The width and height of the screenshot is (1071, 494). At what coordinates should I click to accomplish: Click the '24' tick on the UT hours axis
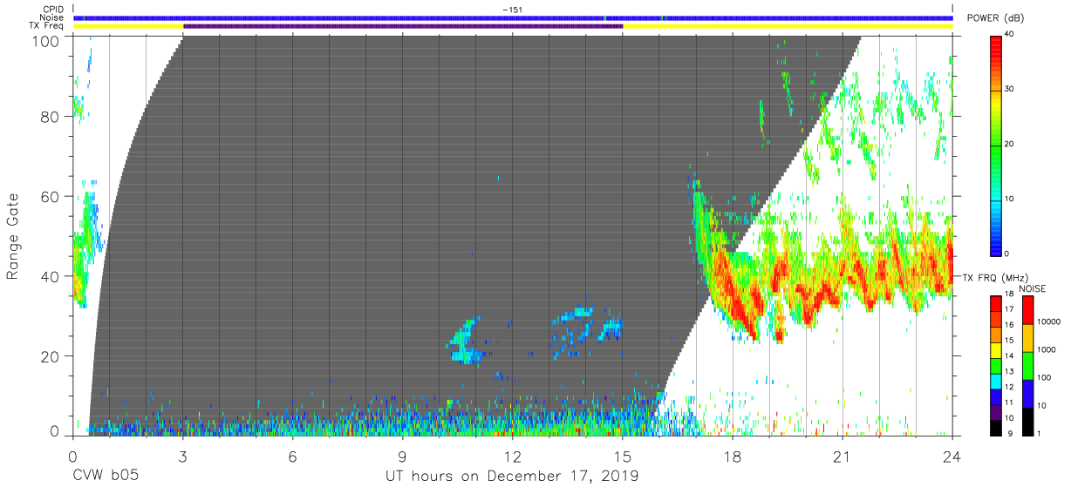(x=952, y=456)
